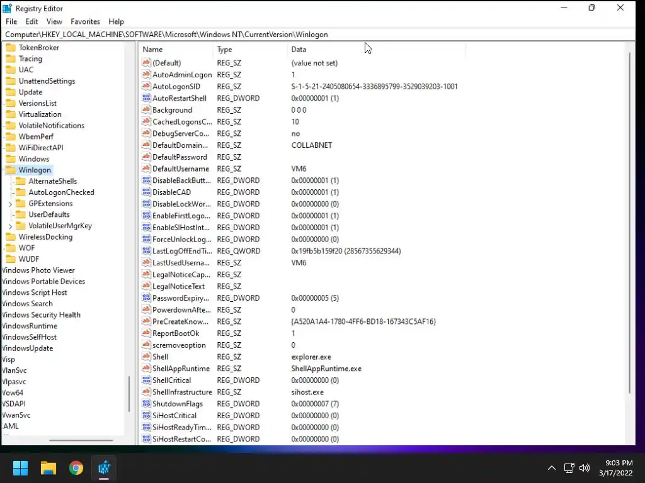Image resolution: width=645 pixels, height=483 pixels.
Task: Select the ForceUnlockLog... value name
Action: [182, 239]
